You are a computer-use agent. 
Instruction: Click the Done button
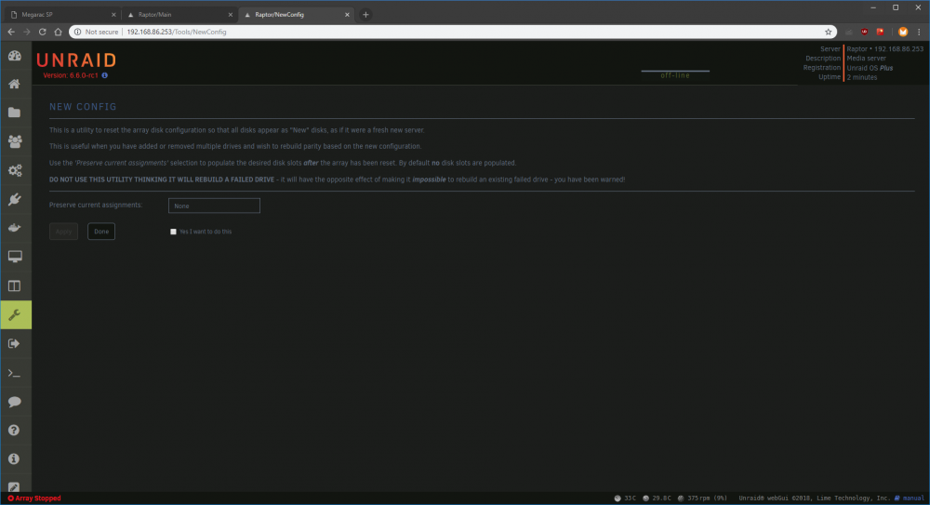[x=101, y=232]
